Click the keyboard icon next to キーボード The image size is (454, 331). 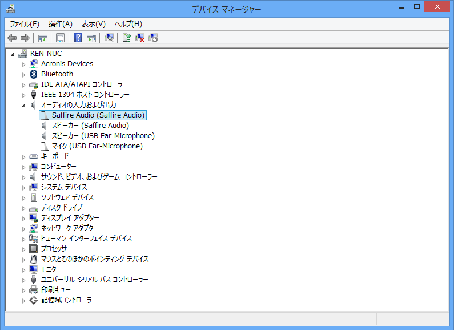pyautogui.click(x=34, y=156)
